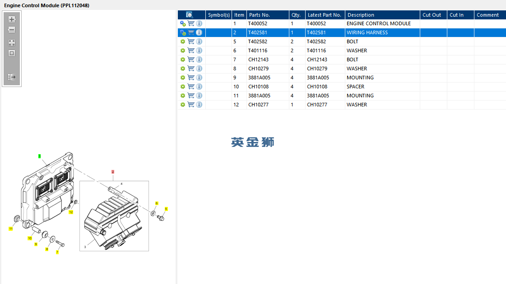Add BOLT T402582 to cart
The height and width of the screenshot is (284, 506).
[191, 41]
